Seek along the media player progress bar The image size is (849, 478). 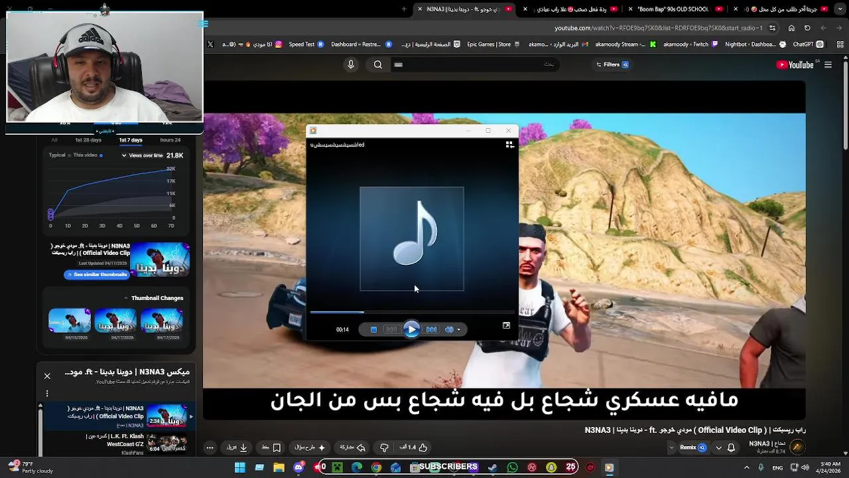(412, 311)
